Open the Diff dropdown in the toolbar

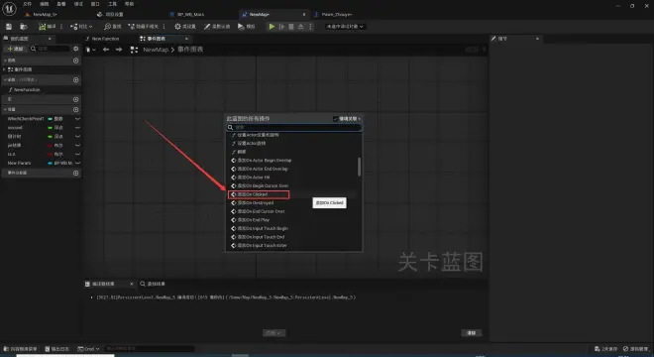tap(81, 27)
